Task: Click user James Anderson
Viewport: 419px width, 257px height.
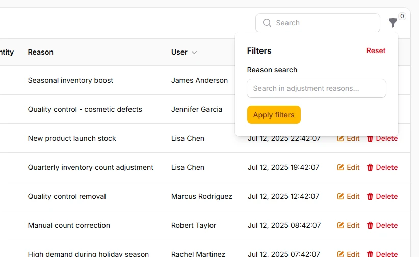Action: coord(200,80)
